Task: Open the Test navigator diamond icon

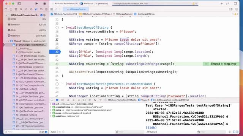Action: point(31,9)
